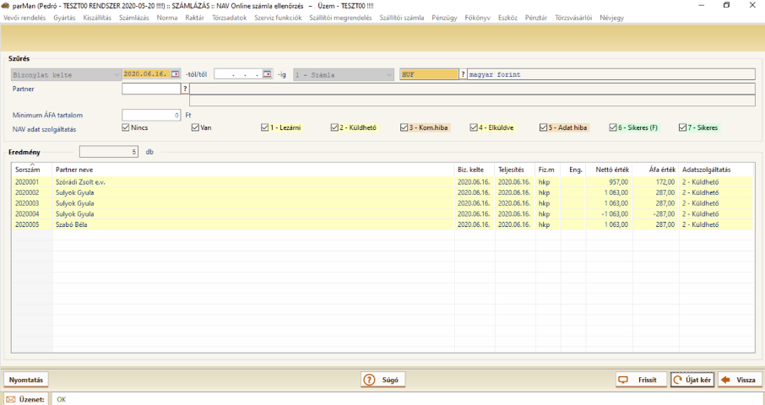Open the Eszköz menu

click(x=507, y=18)
